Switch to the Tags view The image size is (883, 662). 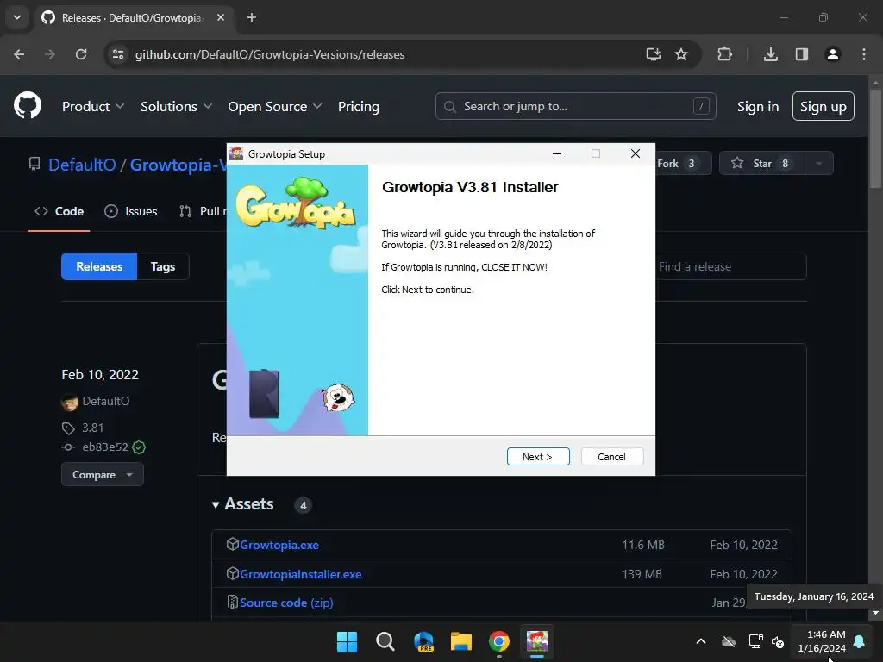[x=163, y=266]
